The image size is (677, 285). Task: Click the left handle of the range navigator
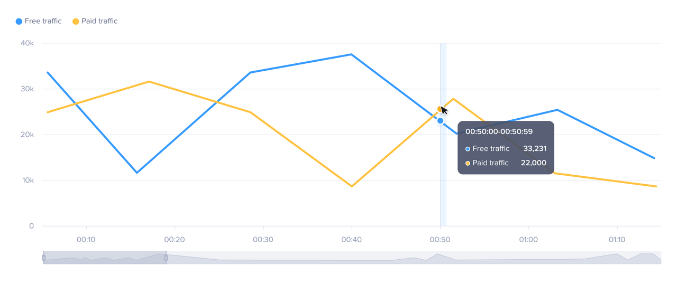point(44,258)
